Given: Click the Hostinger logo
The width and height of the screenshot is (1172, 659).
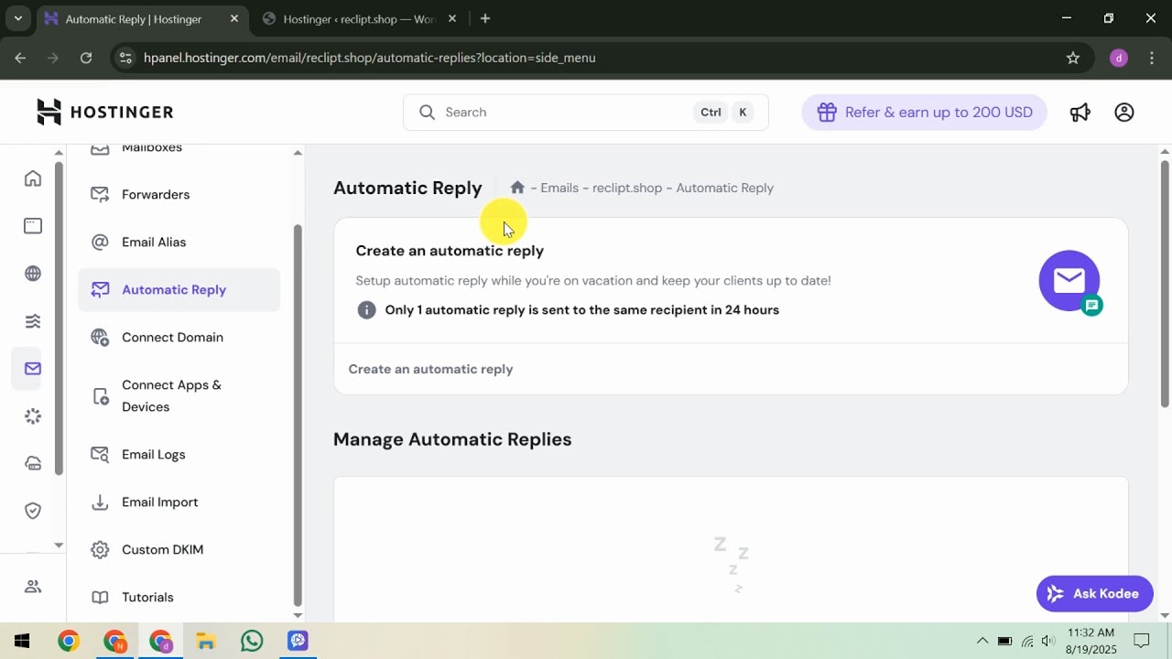Looking at the screenshot, I should (104, 112).
